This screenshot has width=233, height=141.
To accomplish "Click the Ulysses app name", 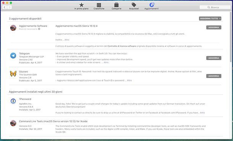I will [23, 71].
